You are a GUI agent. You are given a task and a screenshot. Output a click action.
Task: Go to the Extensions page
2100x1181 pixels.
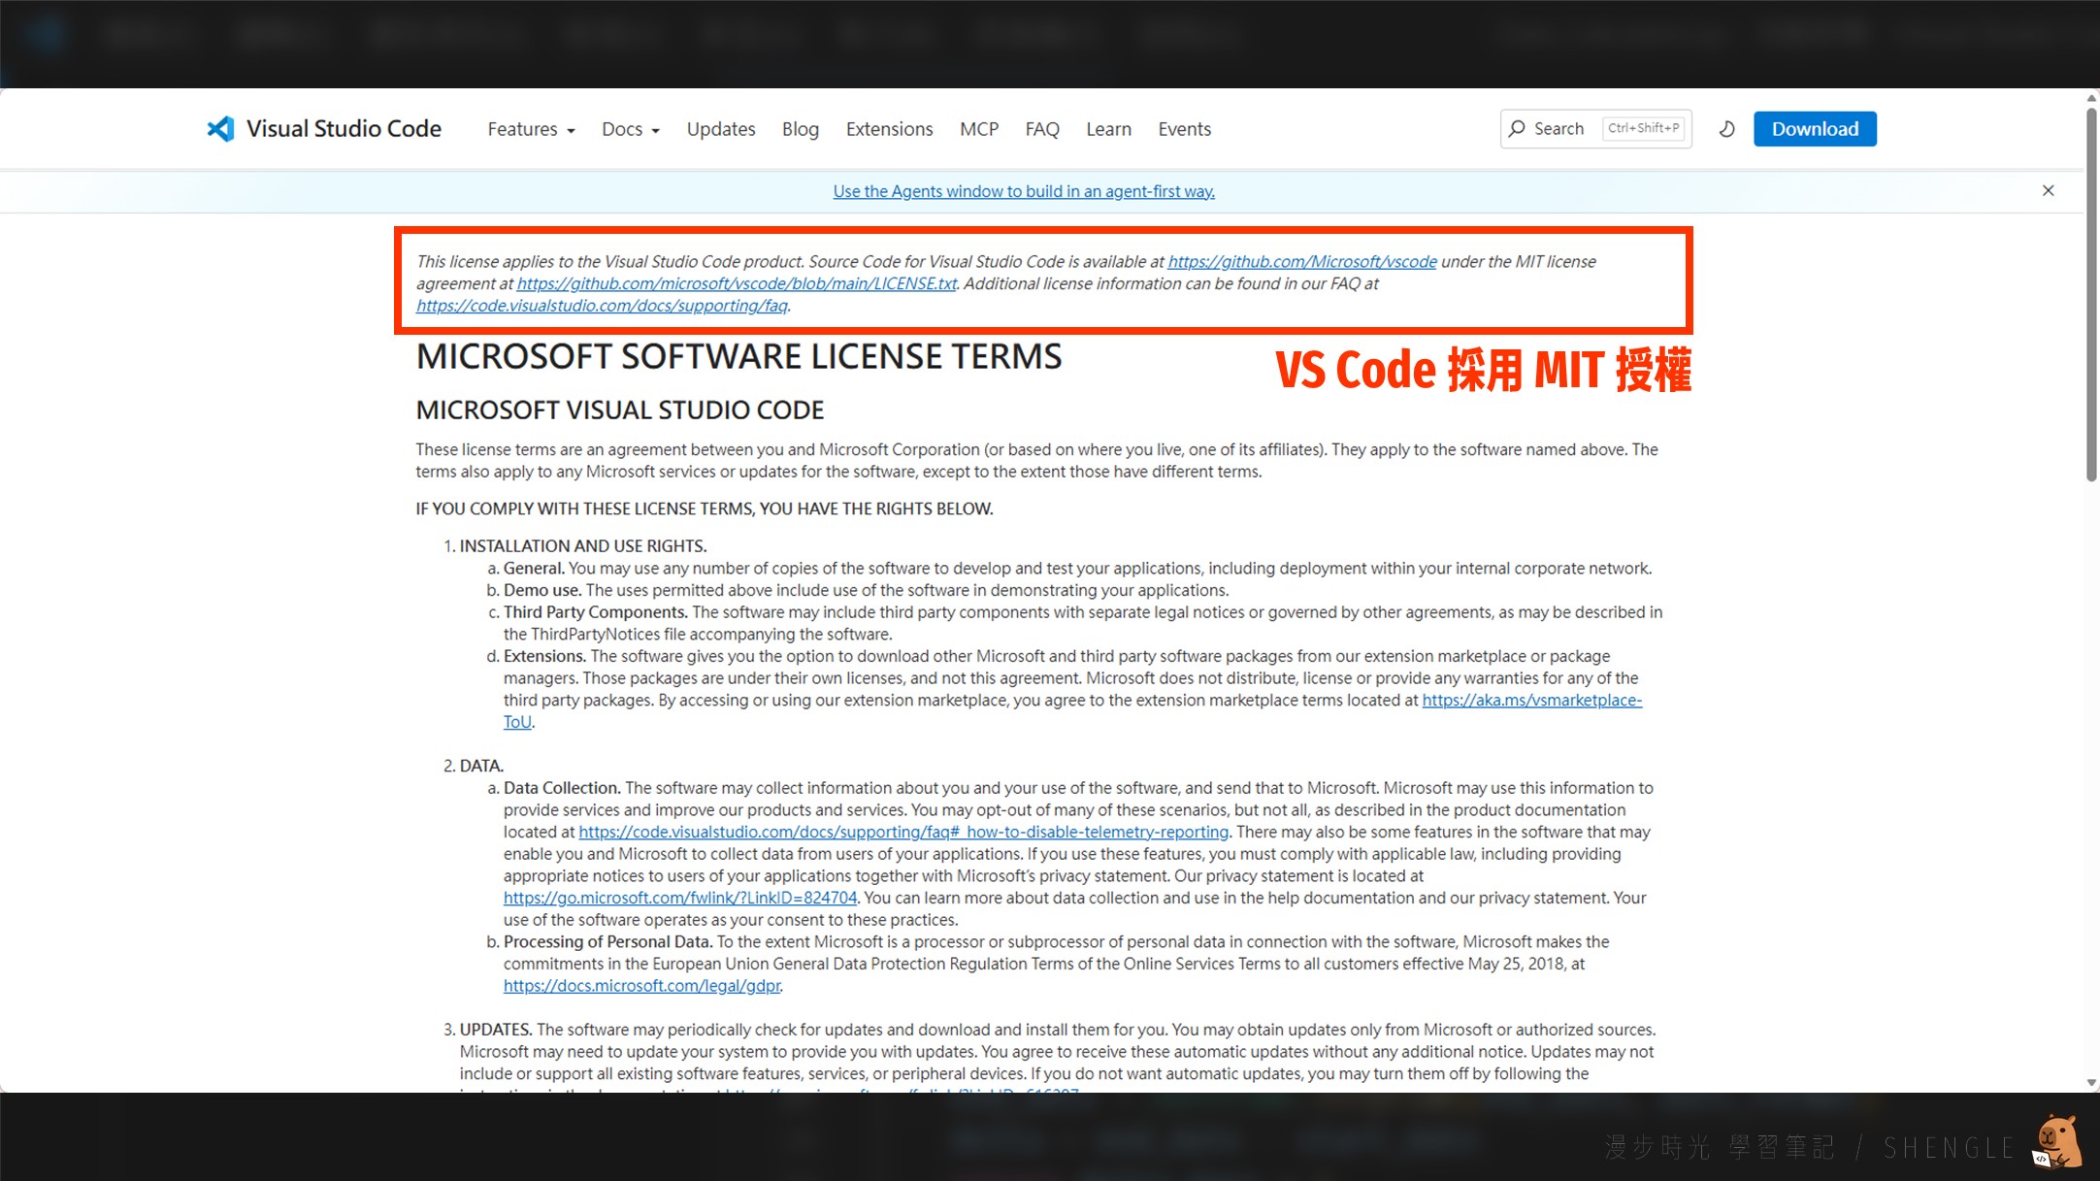click(x=889, y=129)
